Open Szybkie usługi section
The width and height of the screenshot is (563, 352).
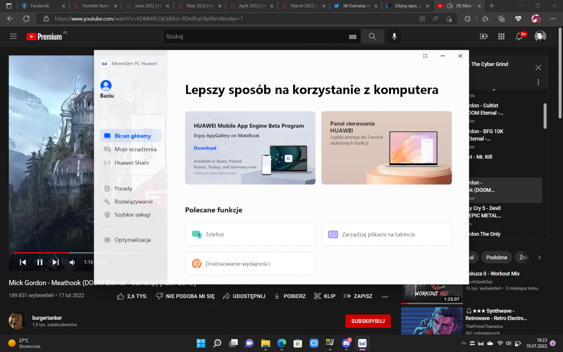pos(131,214)
